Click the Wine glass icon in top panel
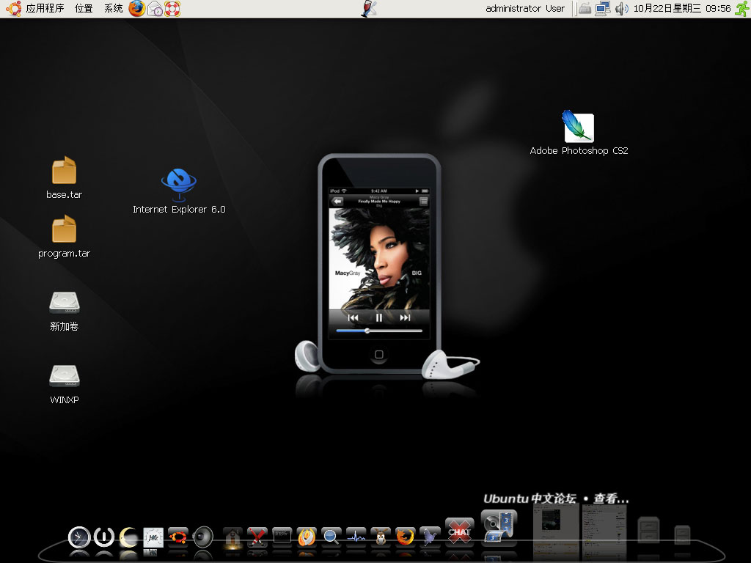The width and height of the screenshot is (751, 563). tap(369, 9)
